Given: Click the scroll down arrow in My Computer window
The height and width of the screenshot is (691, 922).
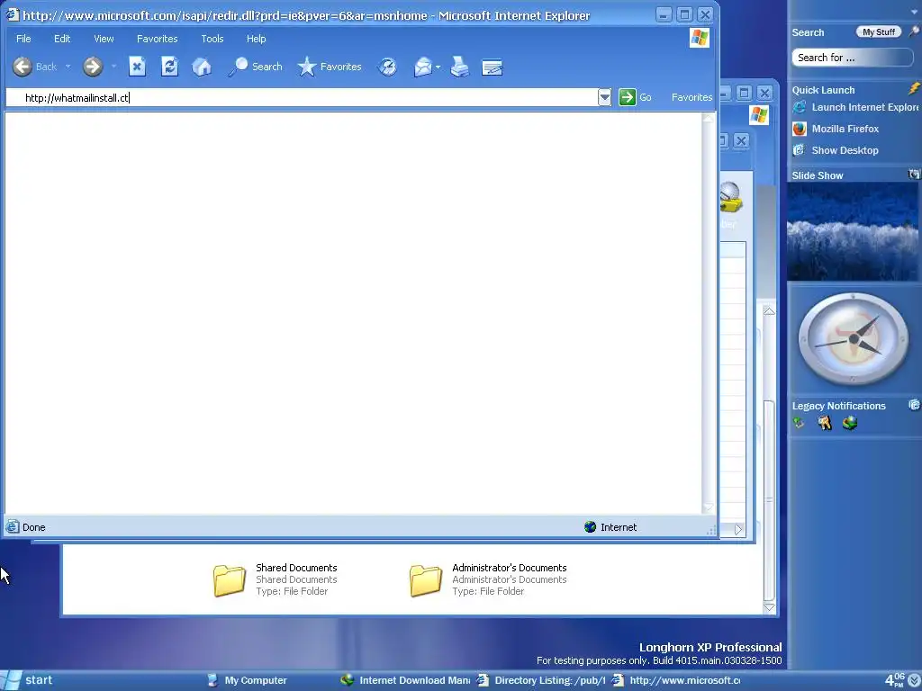Looking at the screenshot, I should [x=769, y=607].
